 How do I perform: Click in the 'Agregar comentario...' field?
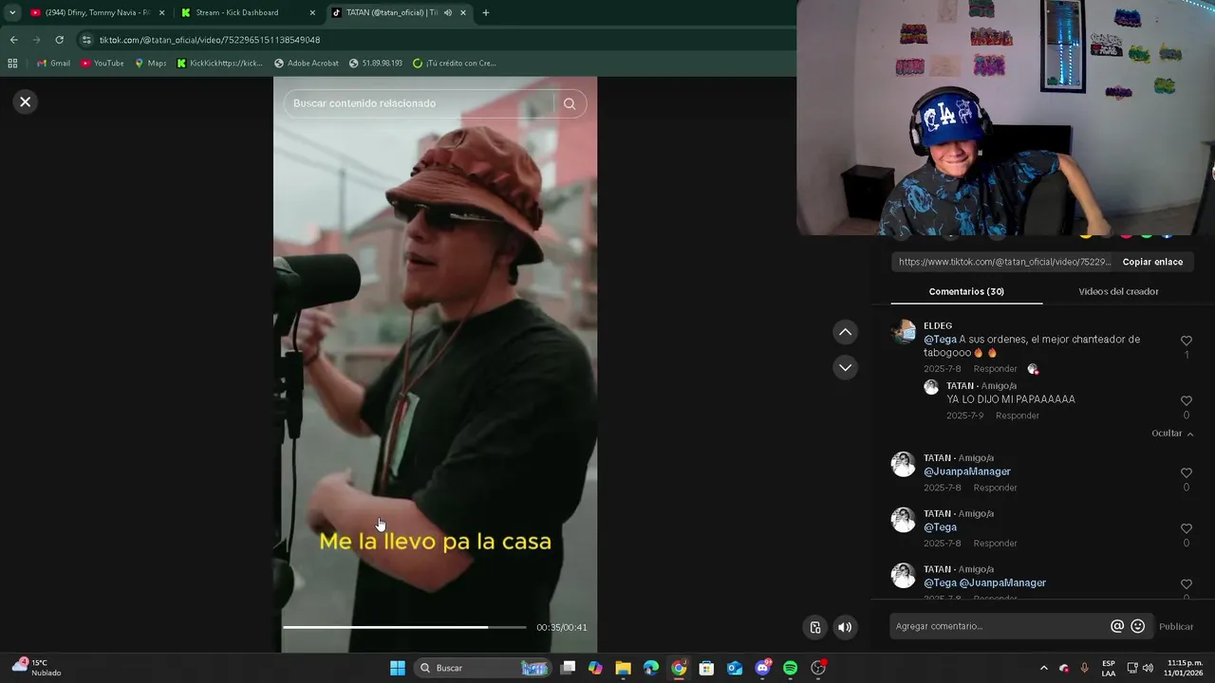(999, 626)
